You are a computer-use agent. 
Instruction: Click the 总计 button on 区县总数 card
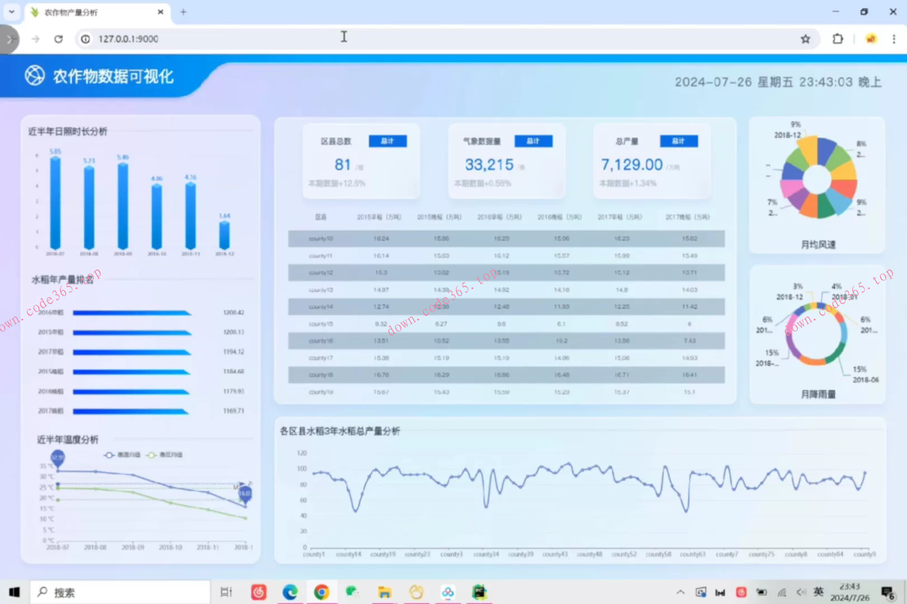coord(388,141)
